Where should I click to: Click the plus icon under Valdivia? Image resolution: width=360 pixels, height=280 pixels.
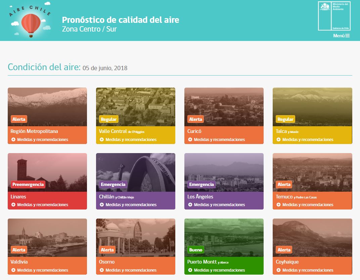pyautogui.click(x=13, y=270)
